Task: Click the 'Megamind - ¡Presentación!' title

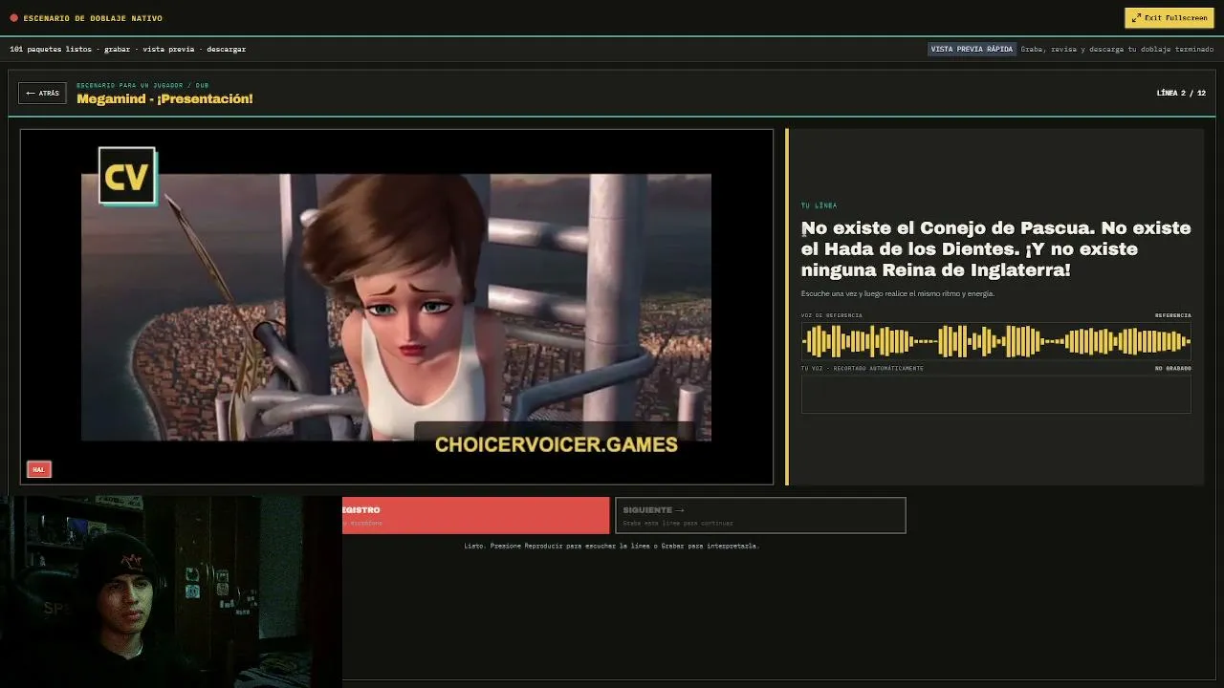Action: [164, 99]
